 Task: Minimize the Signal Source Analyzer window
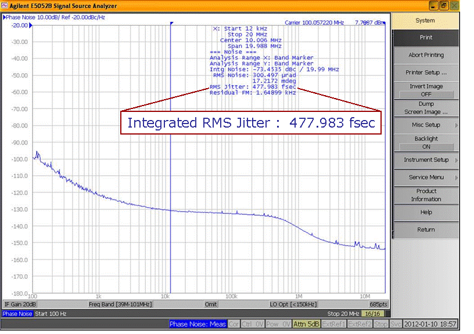click(433, 6)
